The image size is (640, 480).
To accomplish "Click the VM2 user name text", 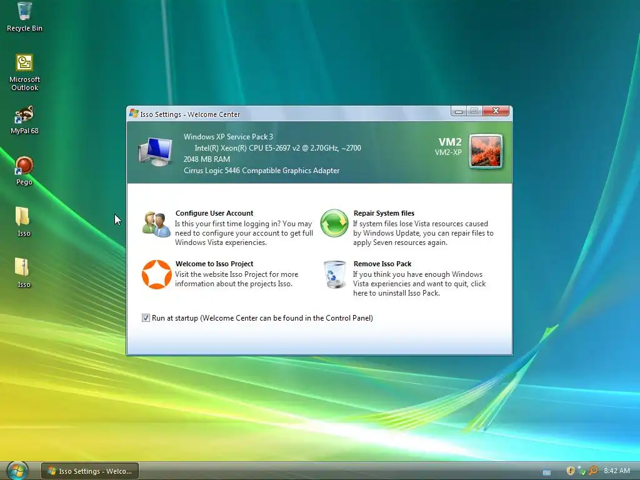I will click(x=450, y=142).
